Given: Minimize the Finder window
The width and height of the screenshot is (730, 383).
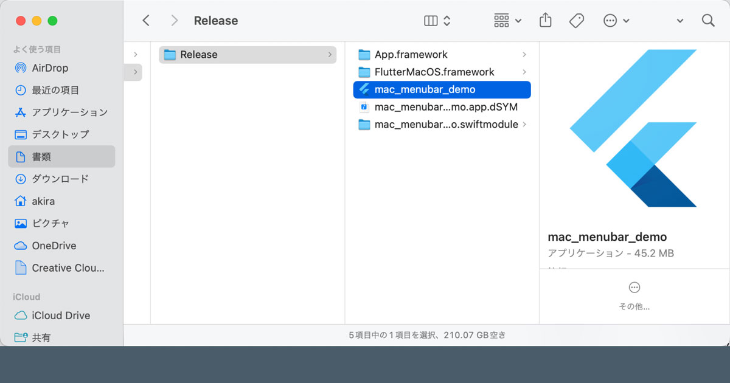Looking at the screenshot, I should 36,21.
